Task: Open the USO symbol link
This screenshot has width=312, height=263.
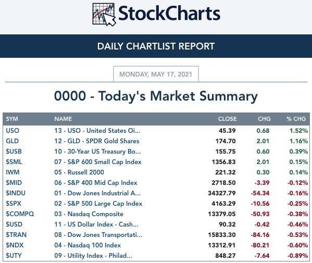Action: click(x=13, y=131)
